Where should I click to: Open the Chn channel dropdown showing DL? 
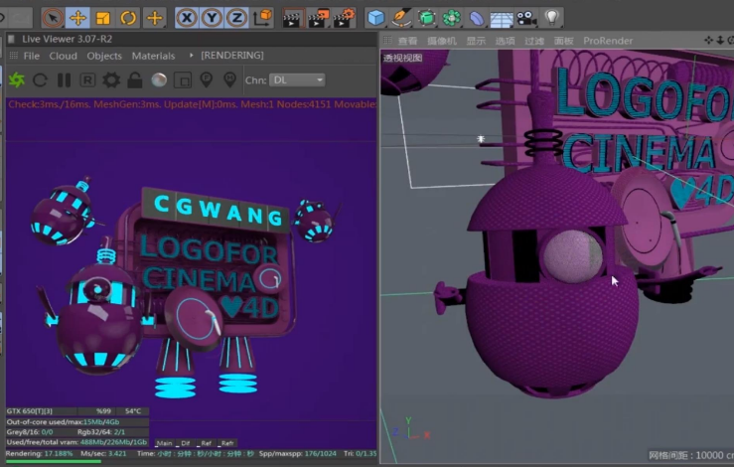pyautogui.click(x=297, y=79)
